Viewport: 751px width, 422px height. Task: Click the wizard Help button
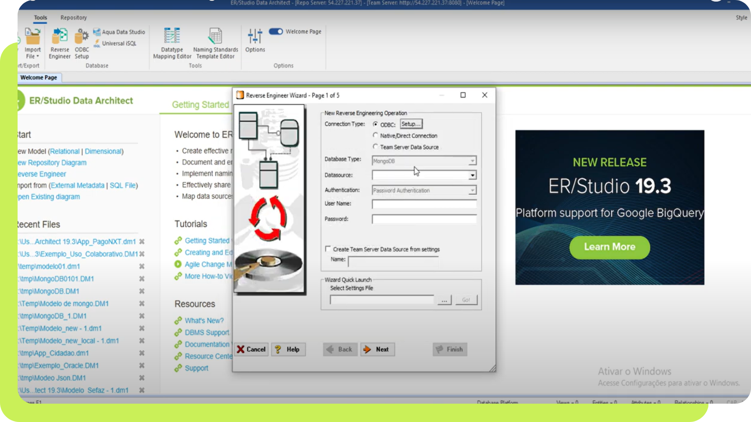click(x=288, y=349)
